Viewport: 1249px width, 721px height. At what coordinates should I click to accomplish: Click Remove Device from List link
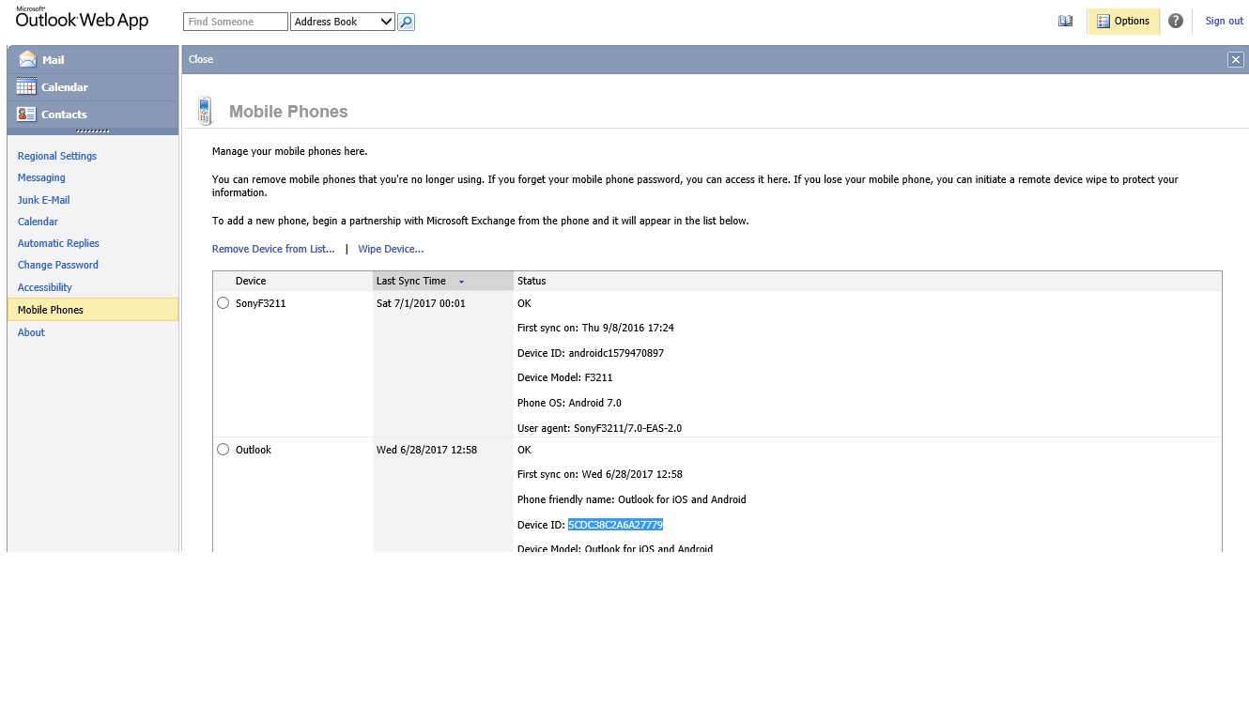[x=273, y=249]
